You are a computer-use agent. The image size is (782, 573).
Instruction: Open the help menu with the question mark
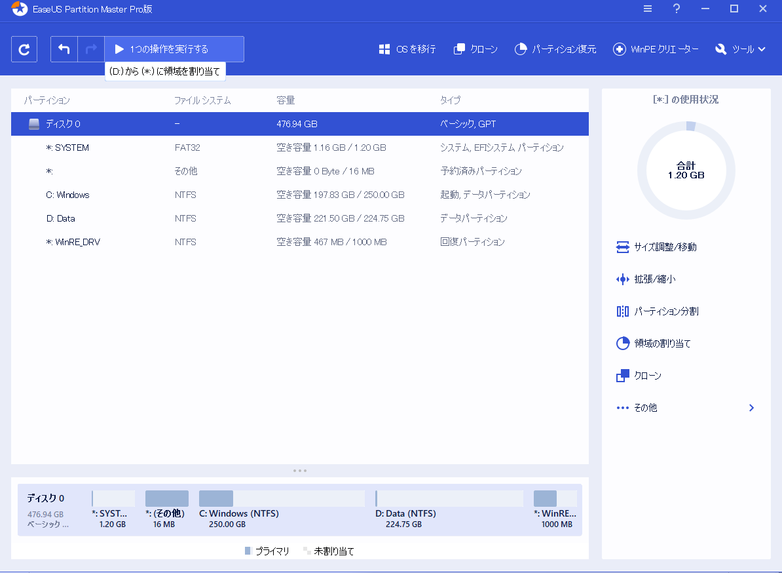click(x=676, y=9)
